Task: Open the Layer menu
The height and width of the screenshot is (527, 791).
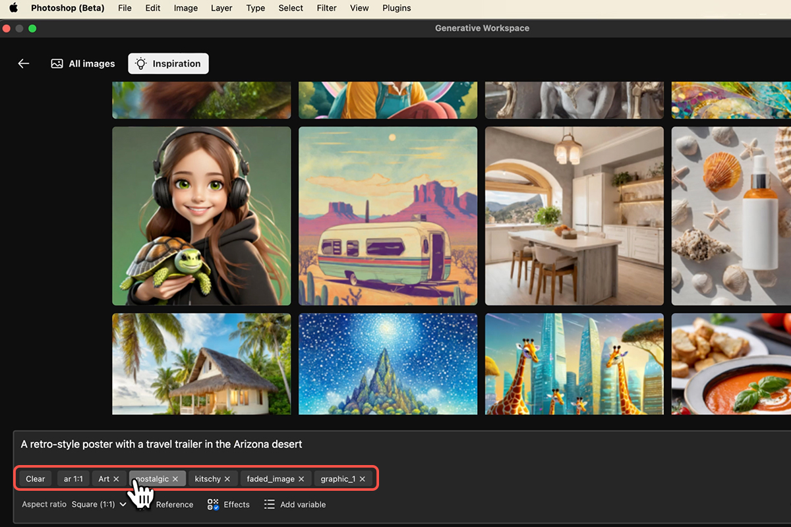Action: pos(221,8)
